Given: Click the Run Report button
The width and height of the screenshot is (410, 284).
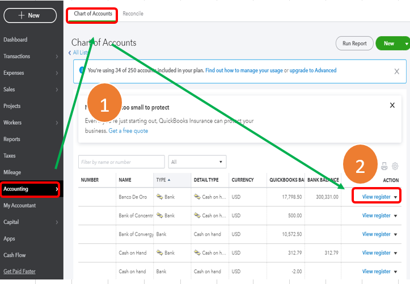Looking at the screenshot, I should pyautogui.click(x=354, y=44).
